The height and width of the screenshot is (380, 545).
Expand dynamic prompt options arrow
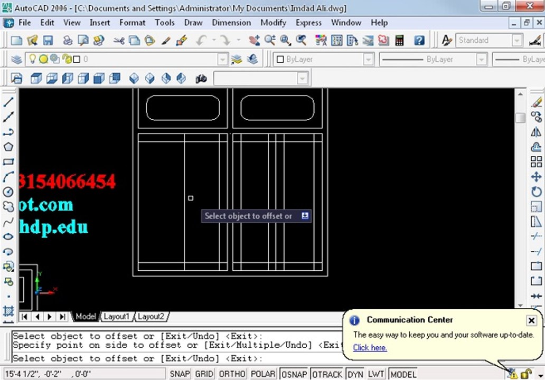tap(305, 216)
